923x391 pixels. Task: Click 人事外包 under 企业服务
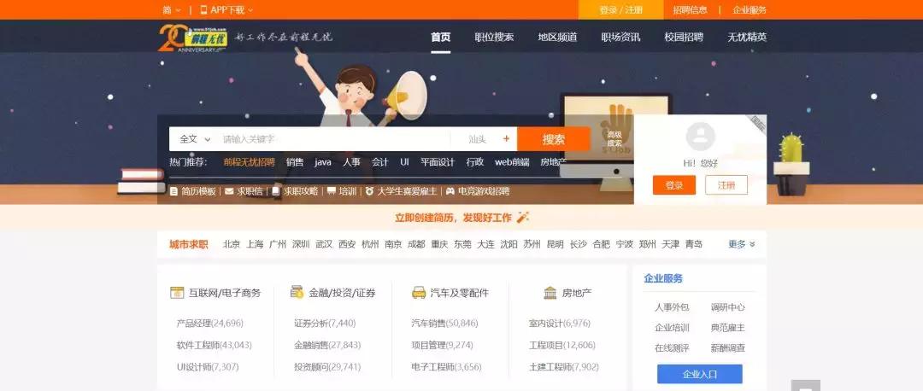coord(672,307)
